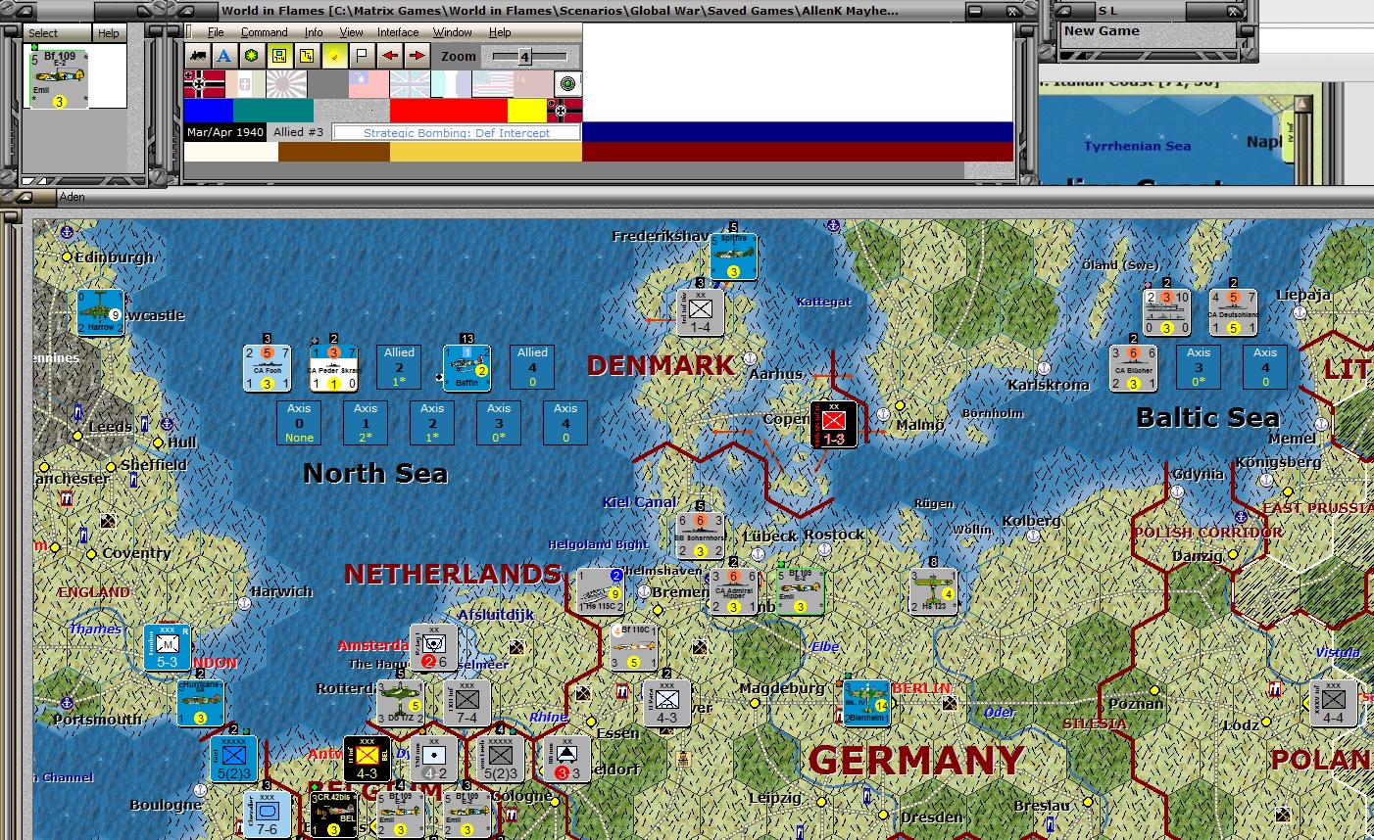
Task: Toggle the sun weather display button
Action: pyautogui.click(x=334, y=56)
